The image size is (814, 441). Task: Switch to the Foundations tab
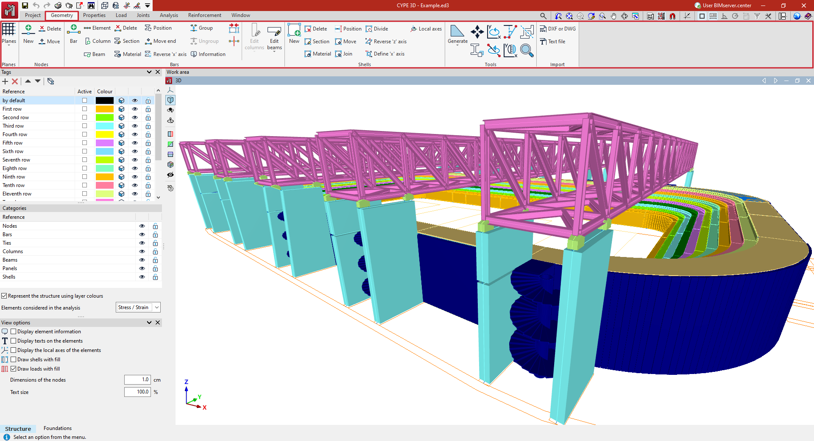[x=58, y=428]
